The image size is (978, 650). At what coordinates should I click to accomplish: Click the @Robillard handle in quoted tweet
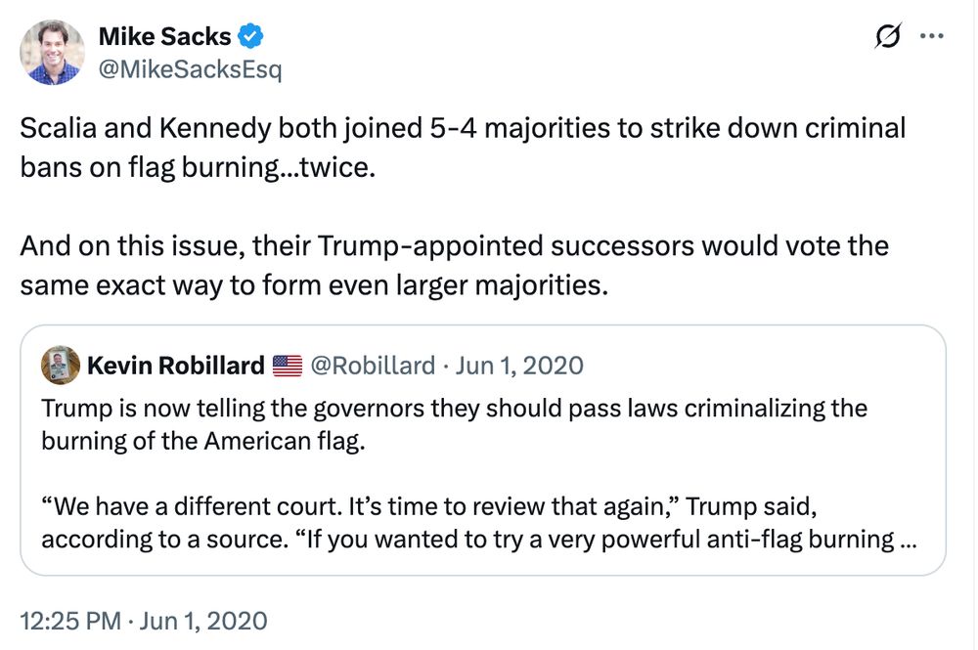pos(373,366)
